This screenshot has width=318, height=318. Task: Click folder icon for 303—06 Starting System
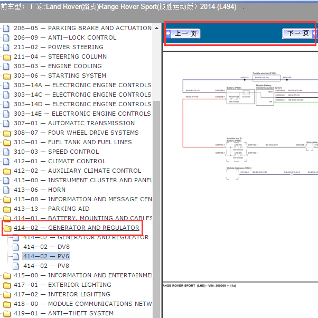[7, 76]
